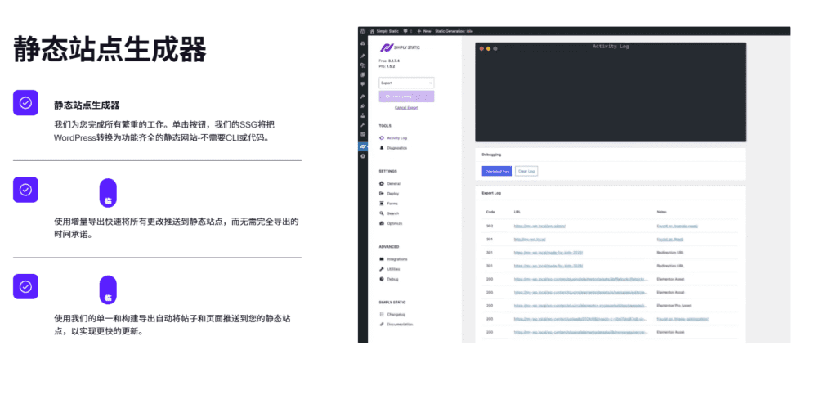
Task: Click the made-for-kids-2023 URL link
Action: (x=548, y=253)
